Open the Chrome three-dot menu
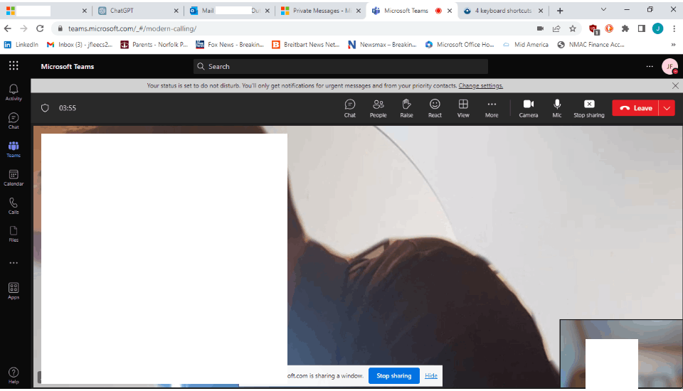The width and height of the screenshot is (683, 391). (674, 28)
